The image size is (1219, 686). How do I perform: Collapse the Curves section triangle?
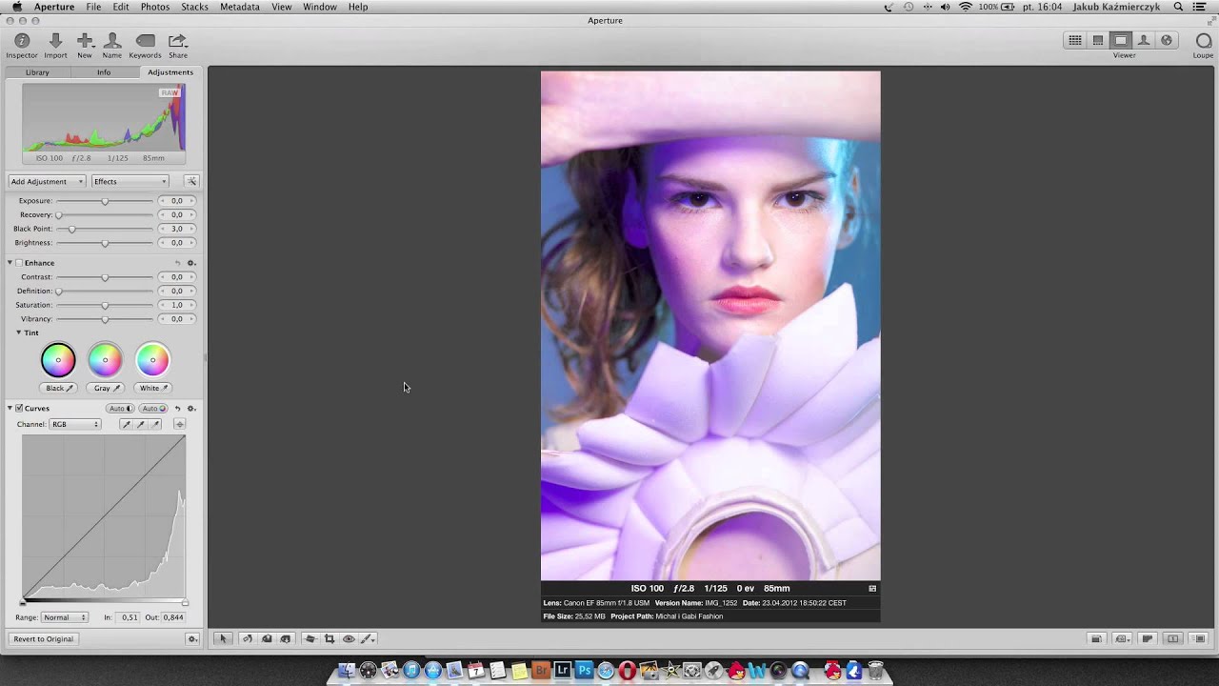click(x=10, y=408)
